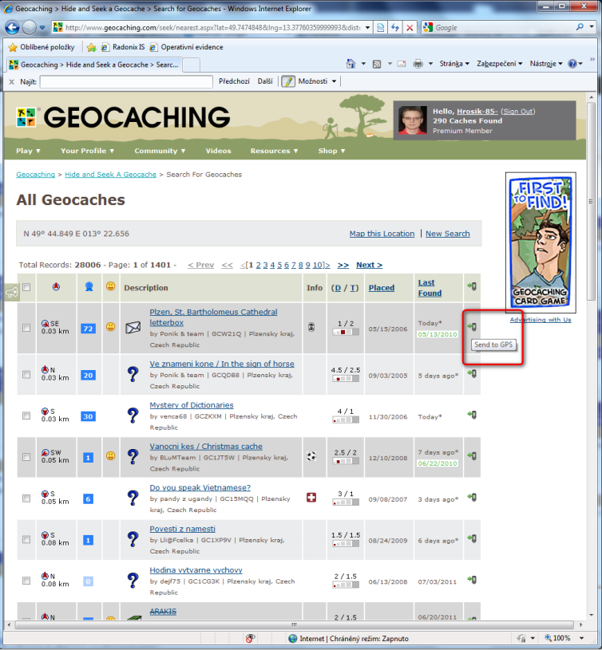This screenshot has height=650, width=602.
Task: Check the box for Plzen Cathedral letterbox
Action: click(26, 328)
